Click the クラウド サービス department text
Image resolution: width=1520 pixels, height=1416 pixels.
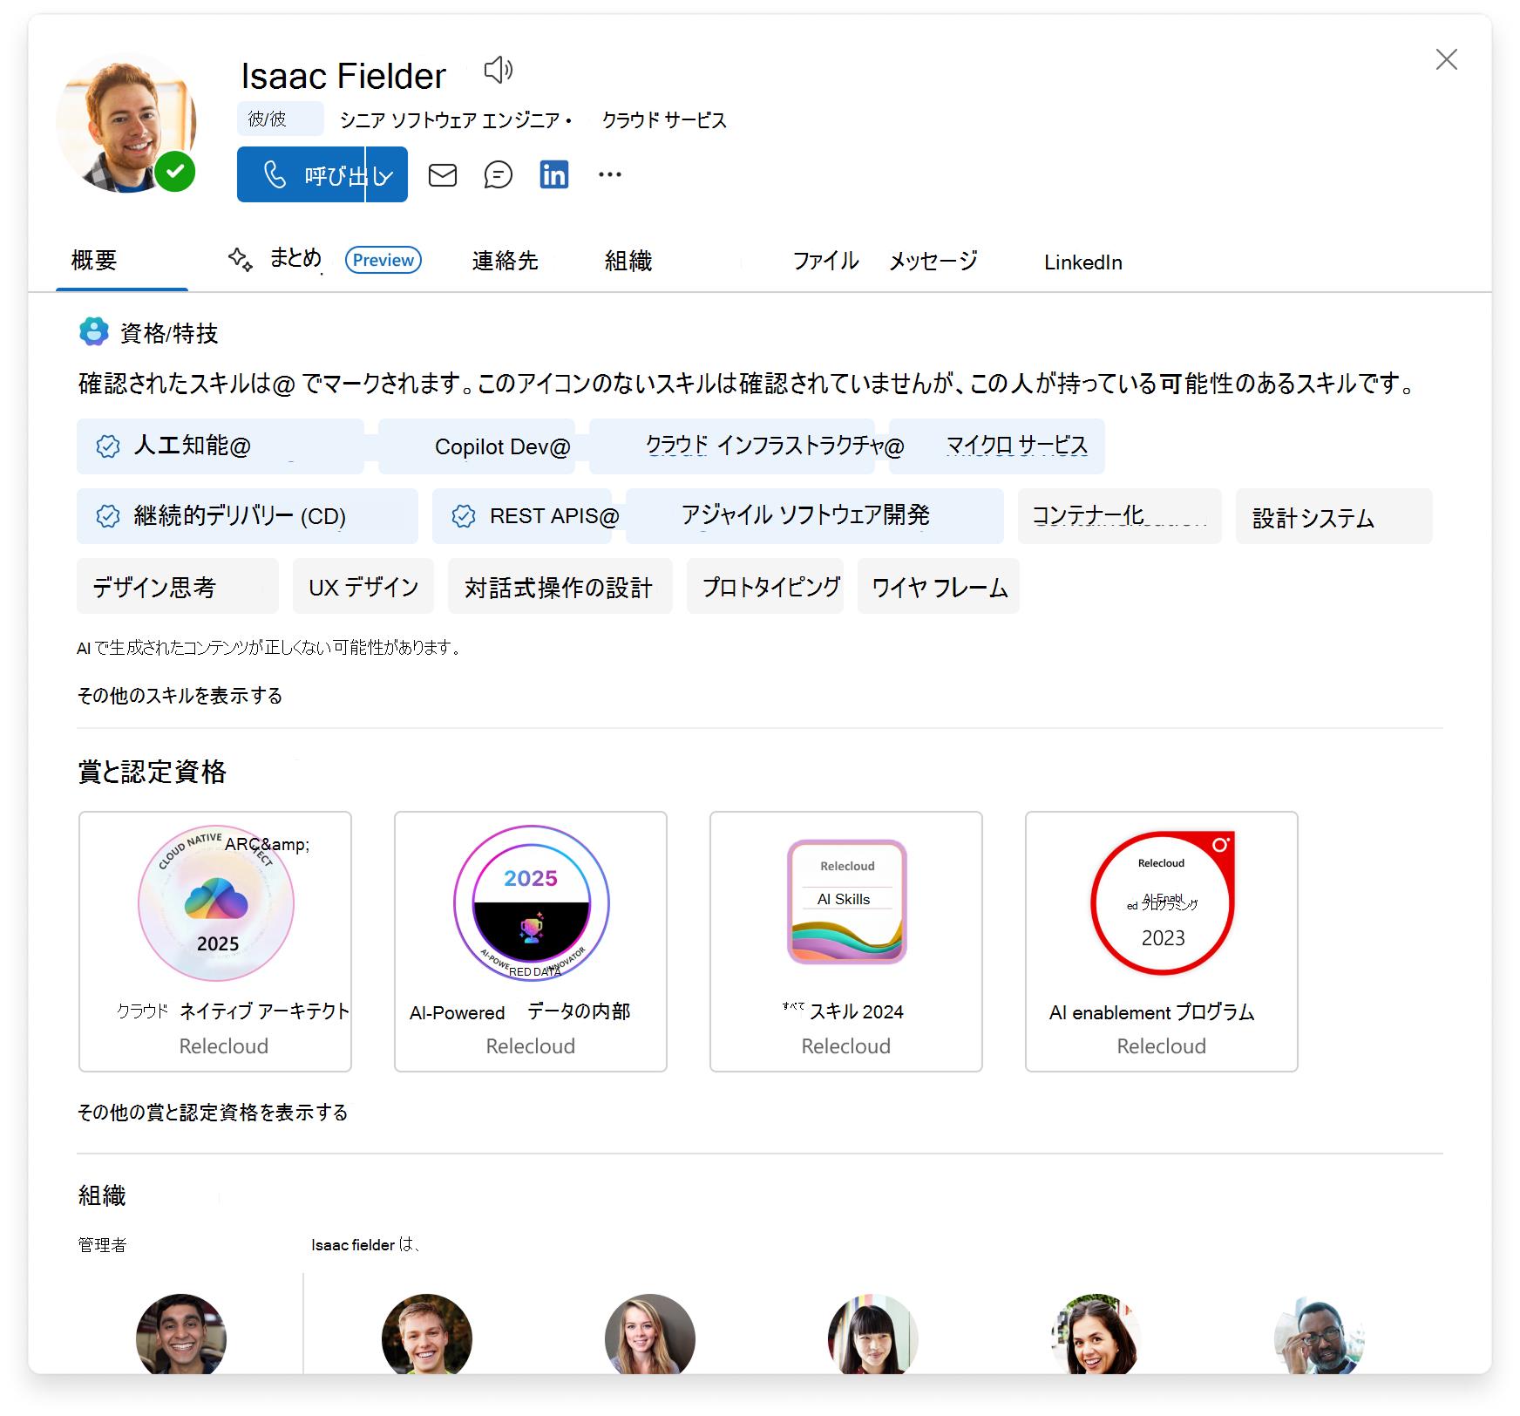664,120
